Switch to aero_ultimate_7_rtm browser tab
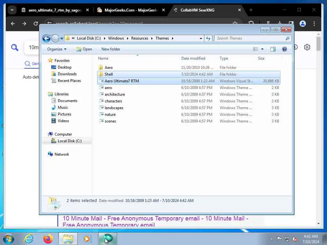 click(x=55, y=10)
